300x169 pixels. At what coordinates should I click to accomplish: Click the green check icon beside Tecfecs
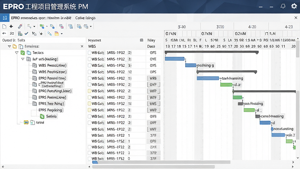point(23,53)
